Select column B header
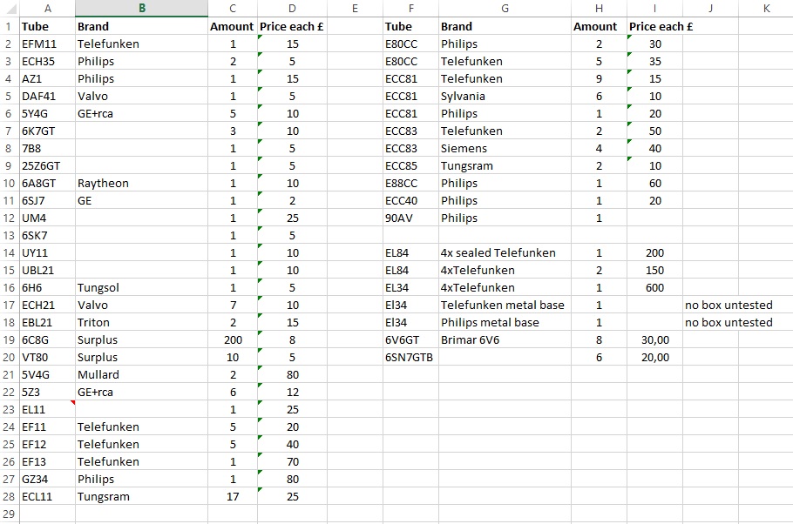Screen dimensions: 793x524 [141, 8]
